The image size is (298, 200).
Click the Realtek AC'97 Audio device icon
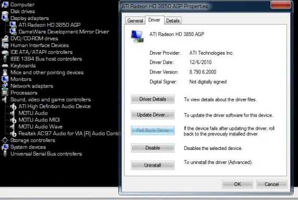coord(13,134)
